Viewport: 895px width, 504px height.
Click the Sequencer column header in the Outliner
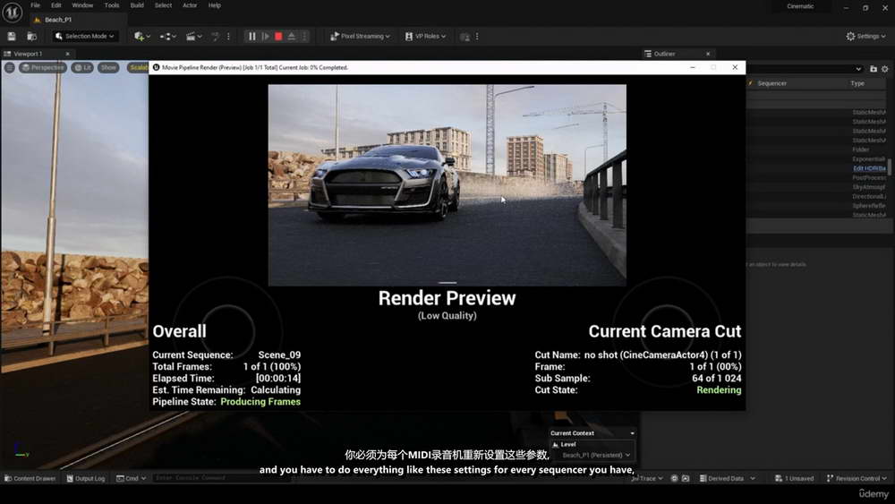[x=771, y=83]
